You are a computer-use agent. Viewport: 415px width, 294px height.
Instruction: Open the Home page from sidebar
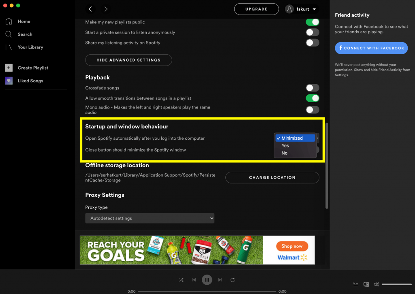click(x=24, y=21)
